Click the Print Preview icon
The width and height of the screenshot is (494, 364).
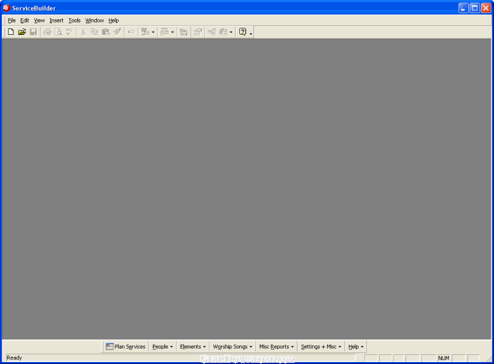58,32
